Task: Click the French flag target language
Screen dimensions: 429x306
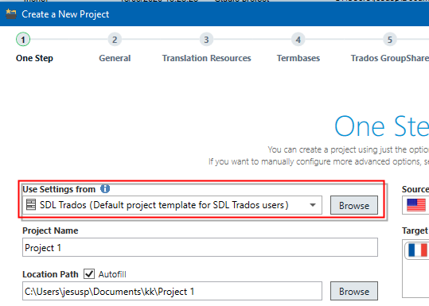Action: click(418, 250)
